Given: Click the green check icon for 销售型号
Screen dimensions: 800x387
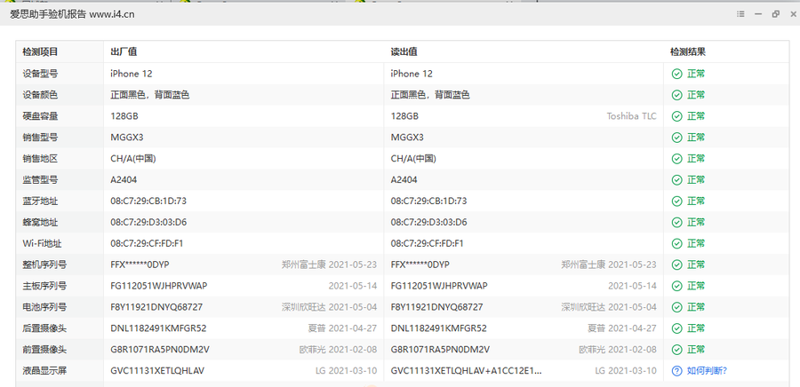Looking at the screenshot, I should coord(676,138).
